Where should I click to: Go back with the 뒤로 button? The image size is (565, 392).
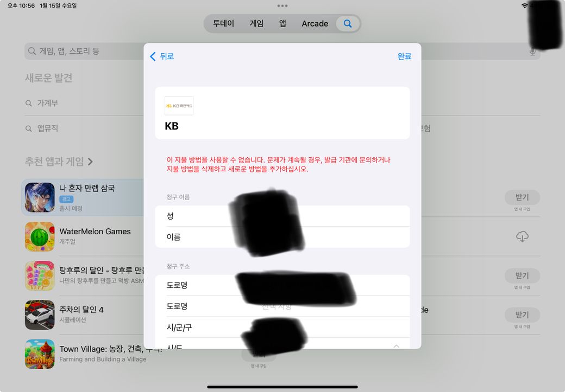(162, 56)
